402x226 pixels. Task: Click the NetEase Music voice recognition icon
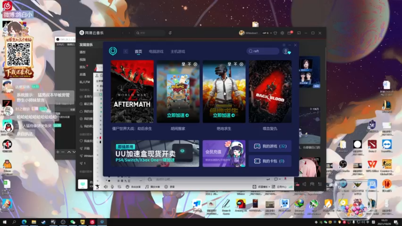tap(170, 33)
